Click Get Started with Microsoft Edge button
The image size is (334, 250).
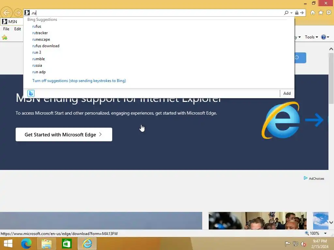pyautogui.click(x=64, y=134)
